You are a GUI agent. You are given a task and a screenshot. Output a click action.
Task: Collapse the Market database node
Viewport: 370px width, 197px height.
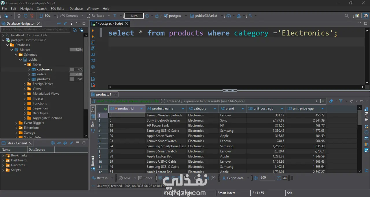tap(12, 50)
